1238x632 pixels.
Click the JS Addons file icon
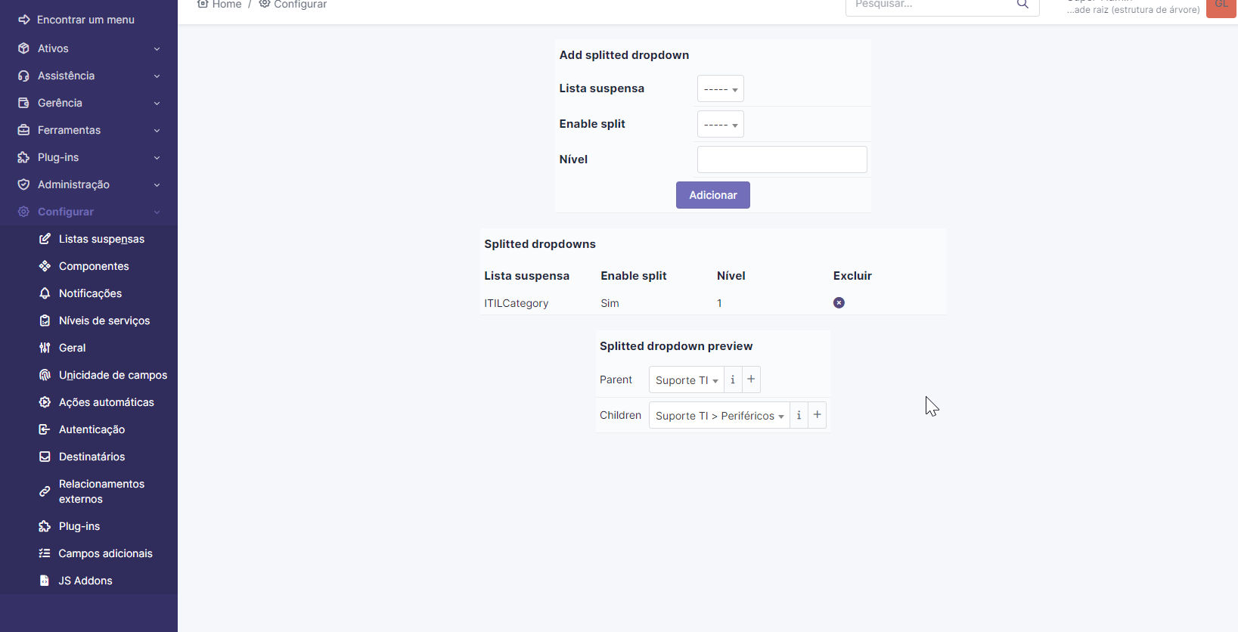[45, 581]
